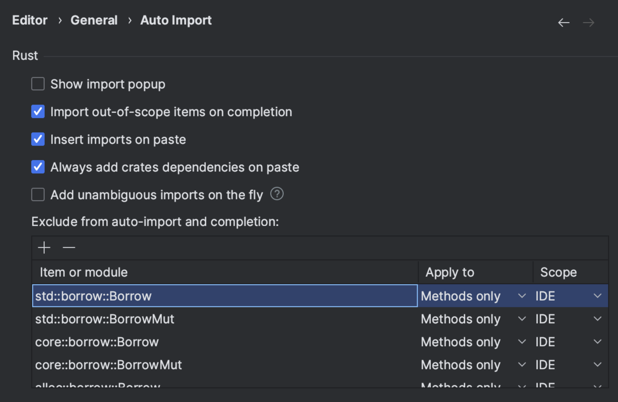The width and height of the screenshot is (618, 402).
Task: Navigate forward using the right arrow icon
Action: tap(588, 22)
